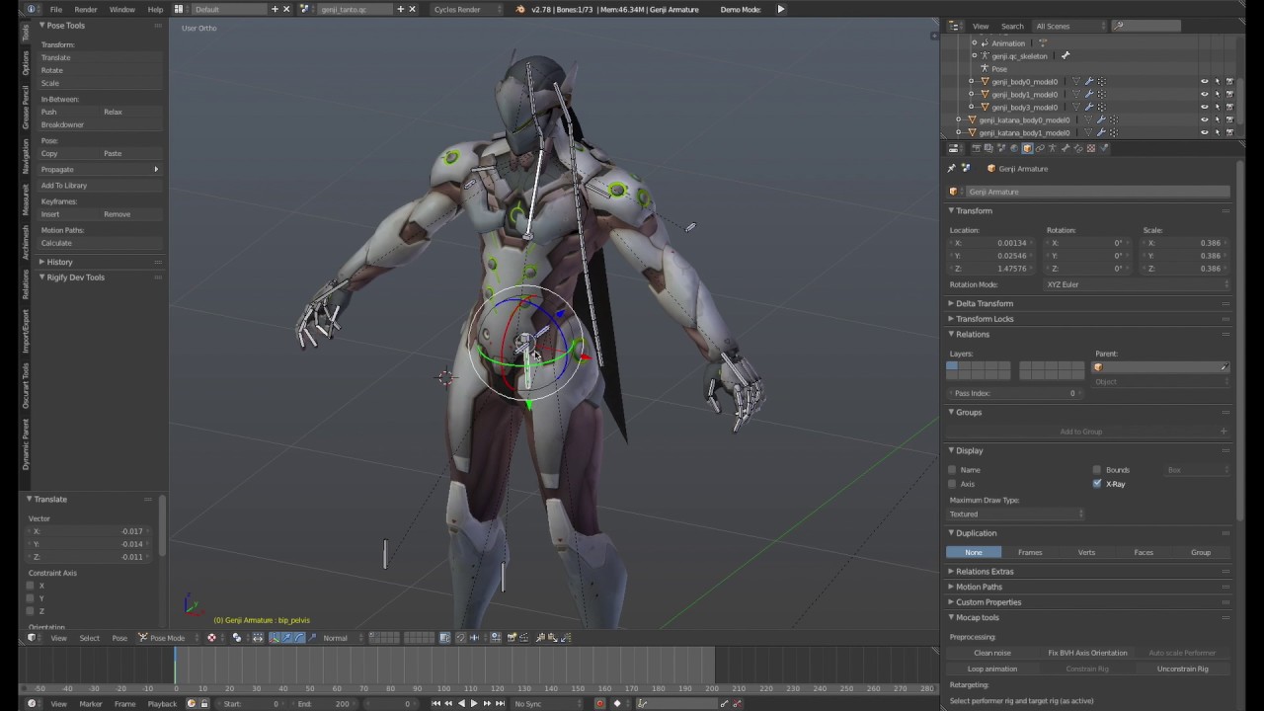1264x711 pixels.
Task: Click the bone icon beside genji.qc_skeleton
Action: click(1066, 56)
